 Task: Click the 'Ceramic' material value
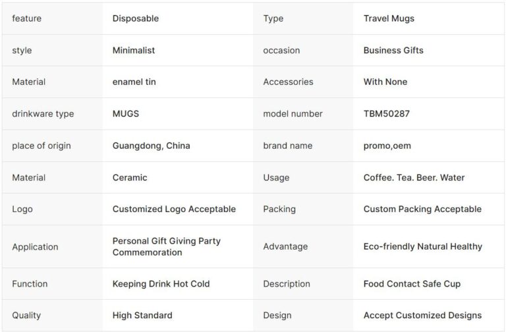tap(130, 177)
